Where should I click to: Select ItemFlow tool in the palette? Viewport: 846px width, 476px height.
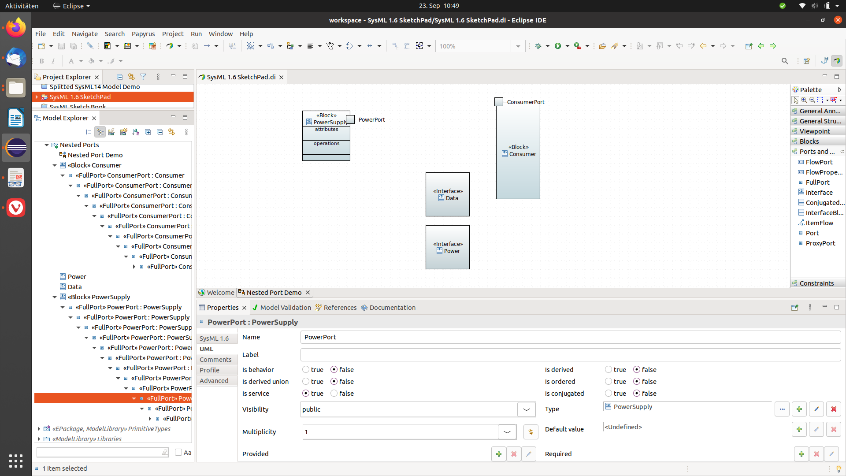(819, 223)
